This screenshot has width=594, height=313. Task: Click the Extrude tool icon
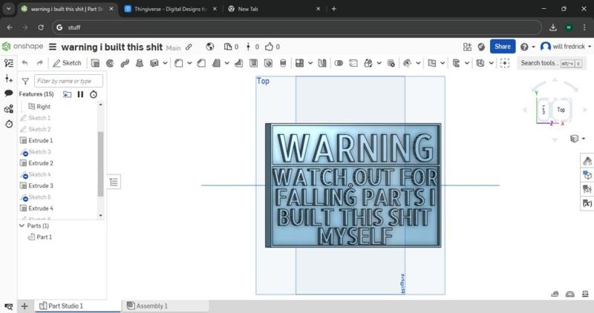pyautogui.click(x=95, y=63)
